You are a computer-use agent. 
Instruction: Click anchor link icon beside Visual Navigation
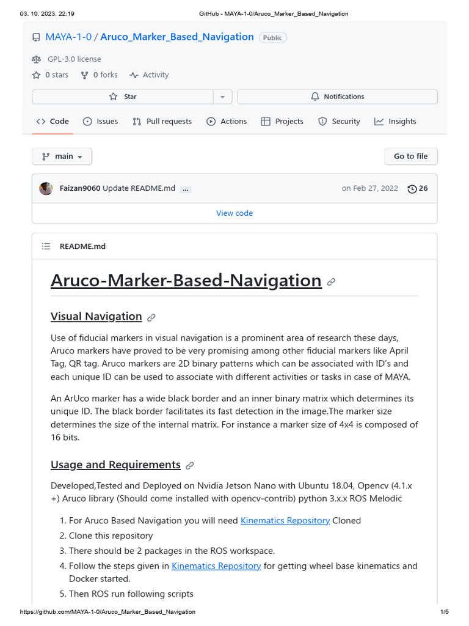(x=151, y=317)
